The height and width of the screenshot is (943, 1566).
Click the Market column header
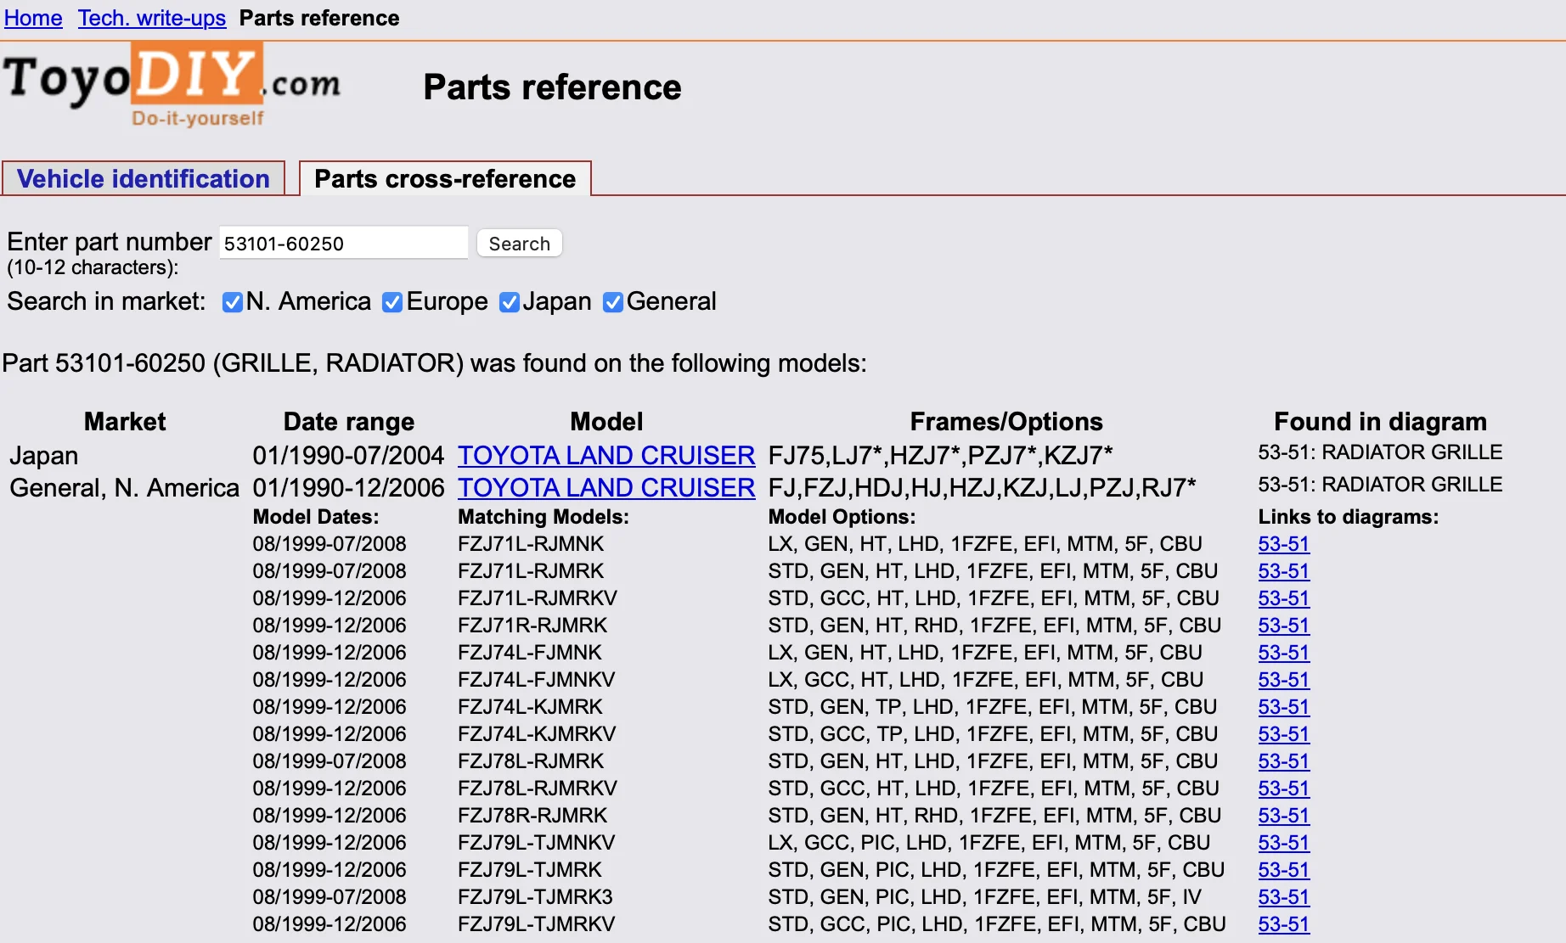pyautogui.click(x=125, y=422)
